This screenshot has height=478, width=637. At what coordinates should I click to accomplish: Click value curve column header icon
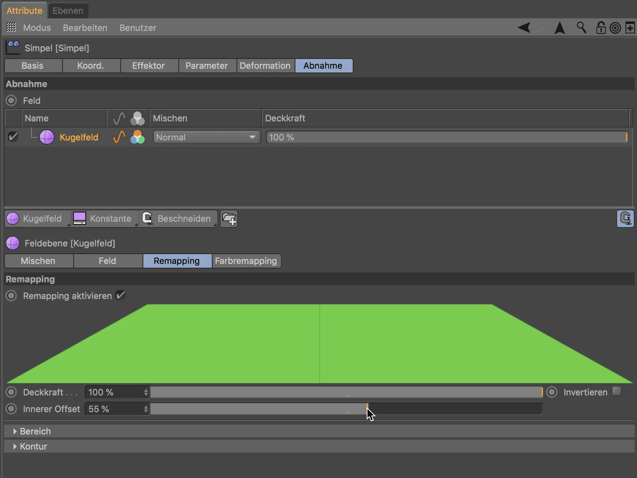(x=119, y=118)
